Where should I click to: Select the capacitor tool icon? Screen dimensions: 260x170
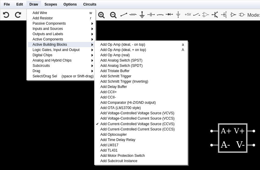coord(151,15)
